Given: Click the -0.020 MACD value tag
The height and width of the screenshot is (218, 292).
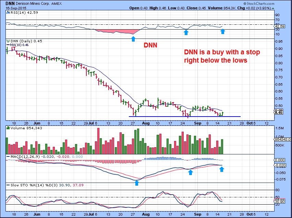Looking at the screenshot, I should [x=280, y=165].
